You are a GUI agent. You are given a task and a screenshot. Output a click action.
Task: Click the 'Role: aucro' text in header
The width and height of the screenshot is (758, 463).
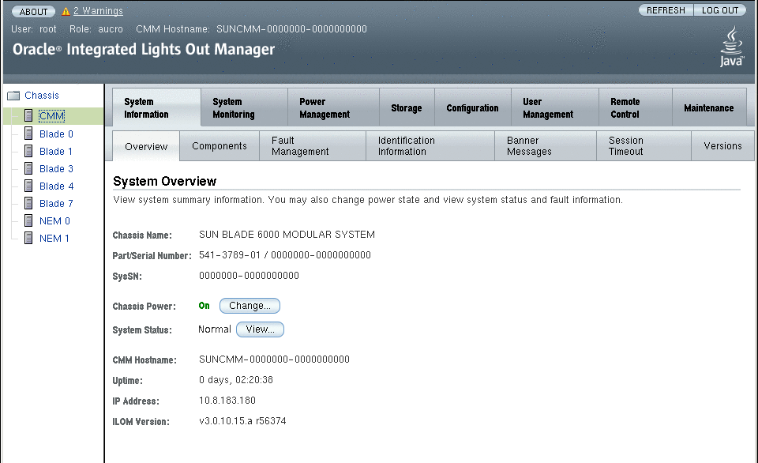click(96, 29)
